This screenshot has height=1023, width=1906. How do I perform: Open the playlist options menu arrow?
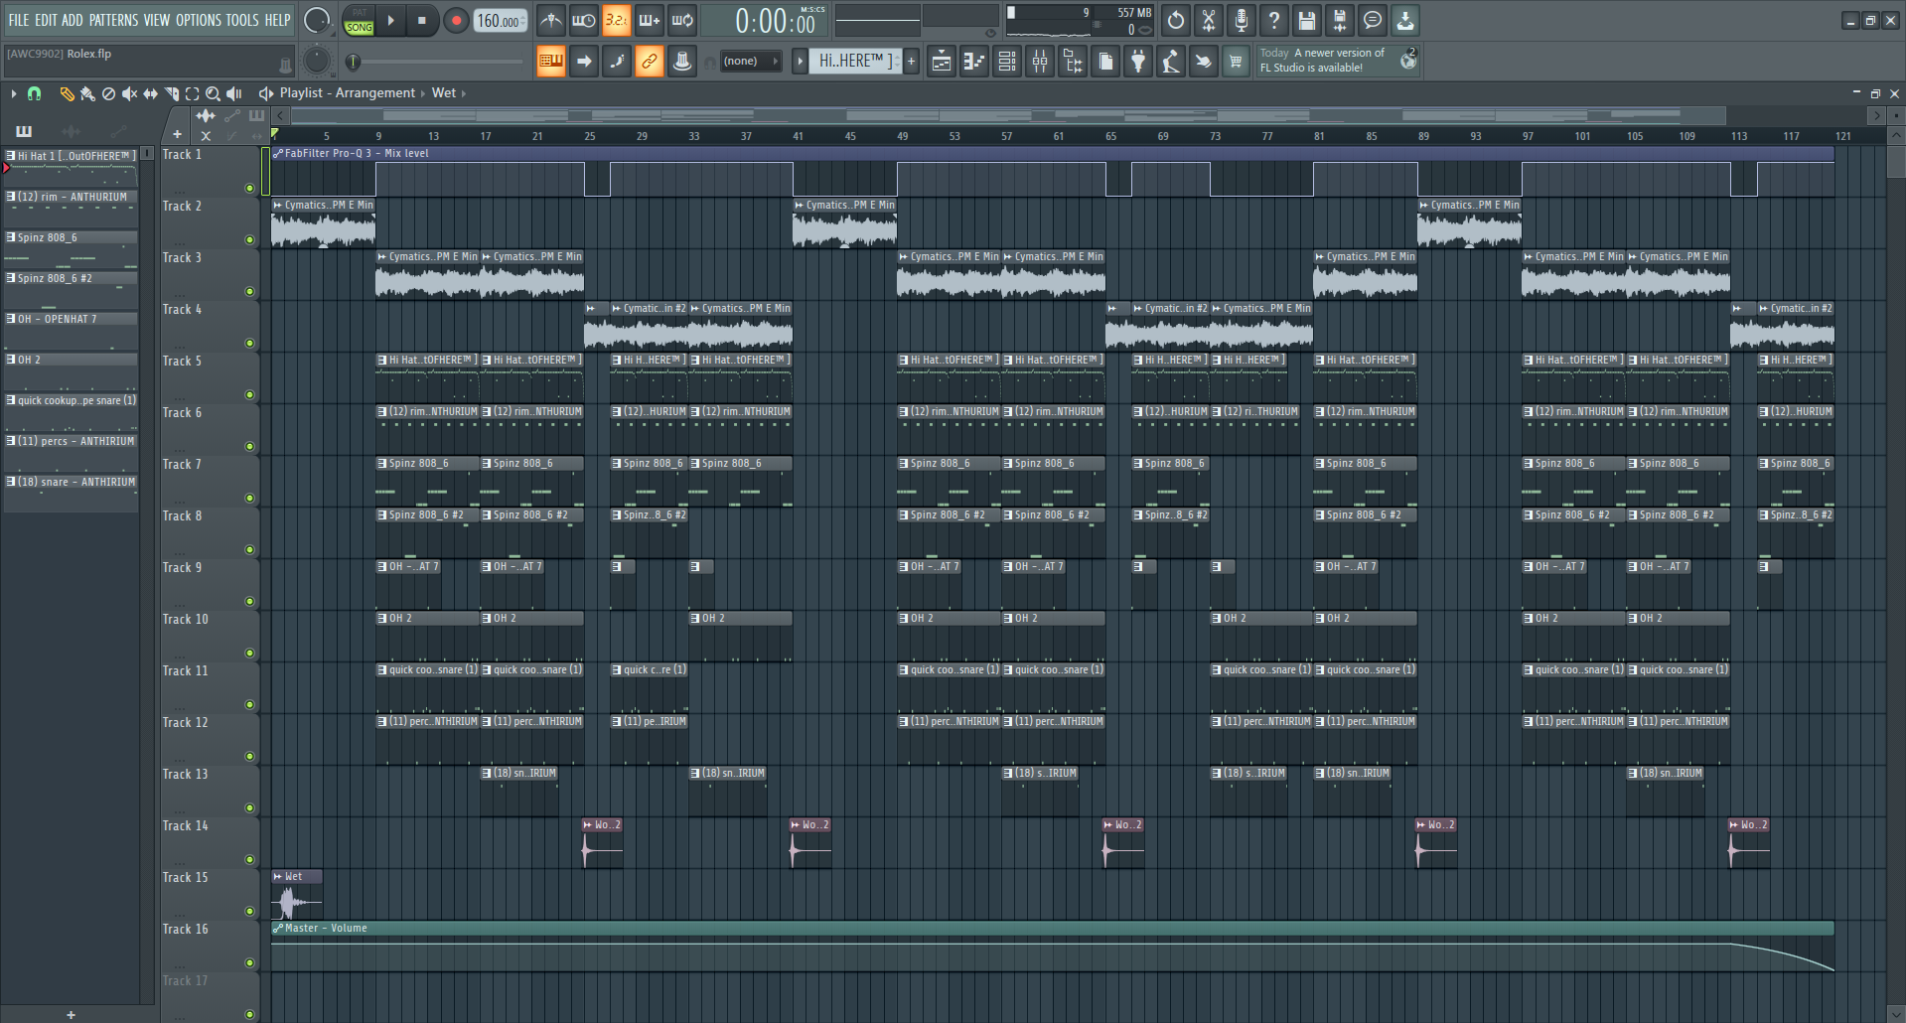(x=13, y=93)
